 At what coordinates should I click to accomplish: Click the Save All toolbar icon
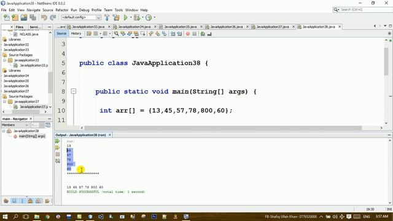click(33, 18)
